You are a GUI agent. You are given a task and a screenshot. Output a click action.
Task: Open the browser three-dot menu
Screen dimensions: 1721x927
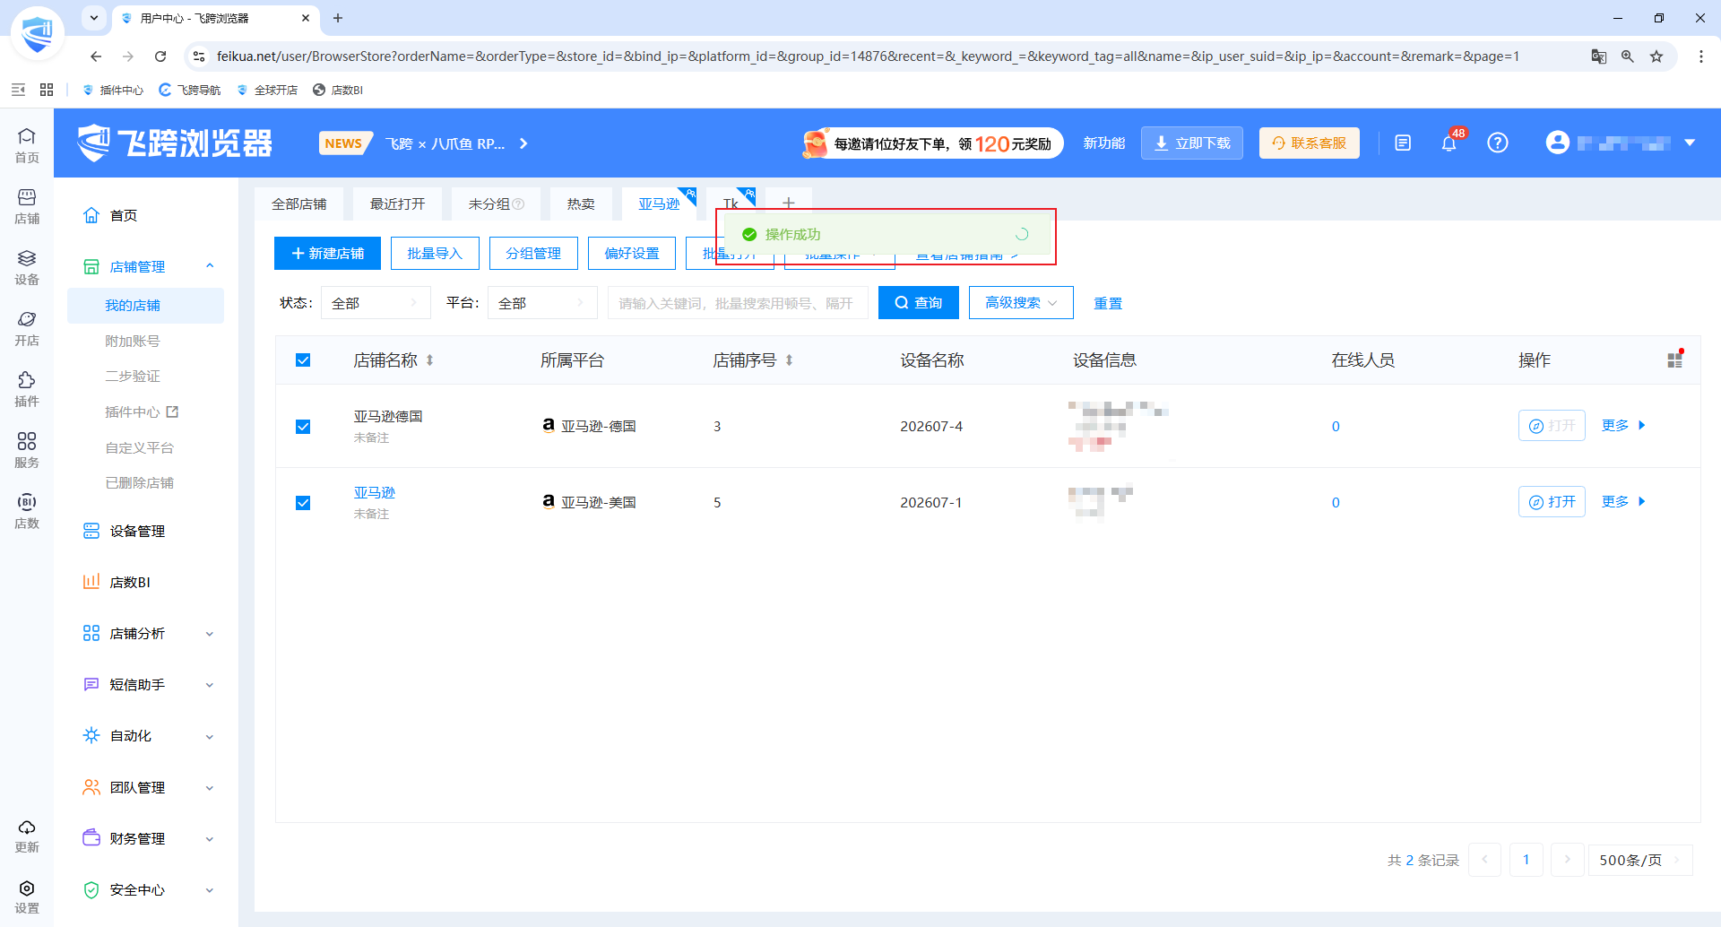point(1701,56)
